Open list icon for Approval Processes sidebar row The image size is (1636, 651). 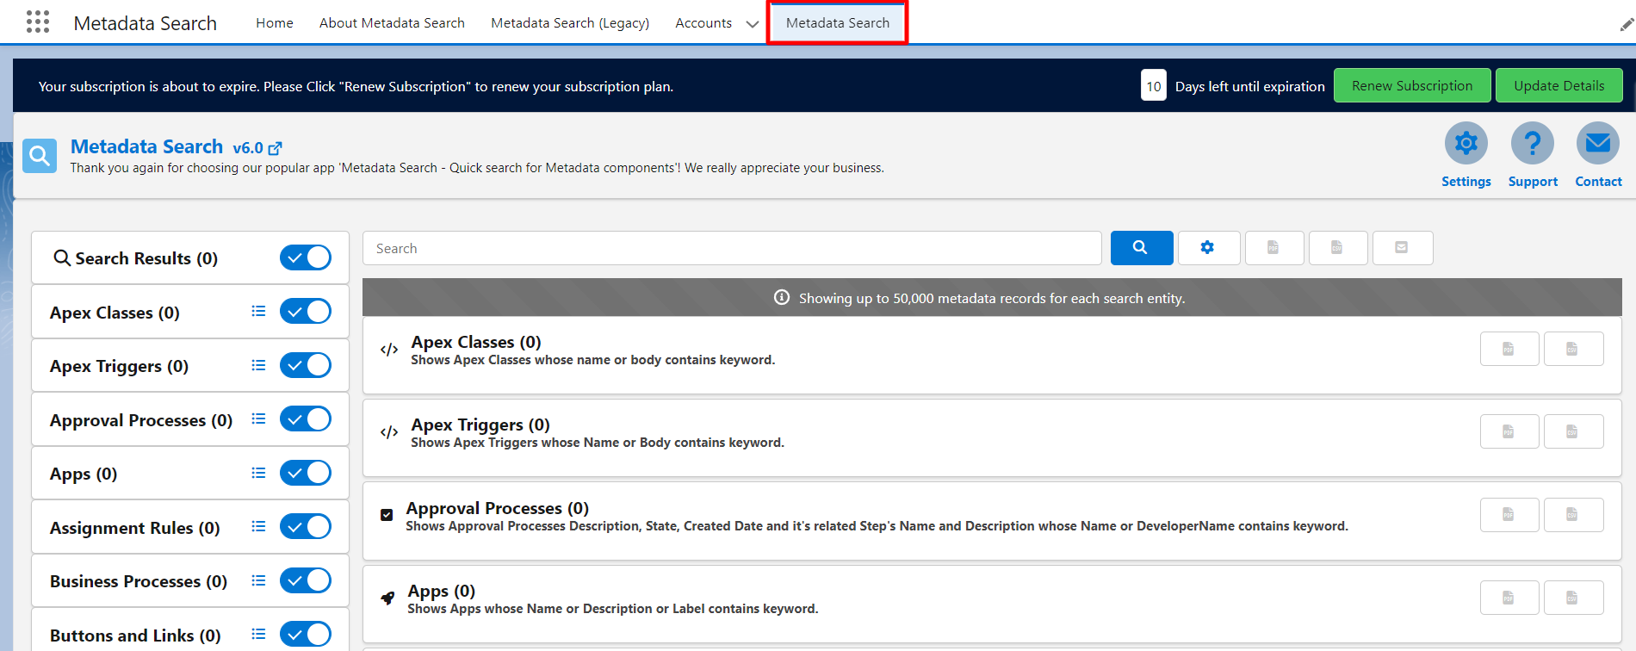point(258,418)
